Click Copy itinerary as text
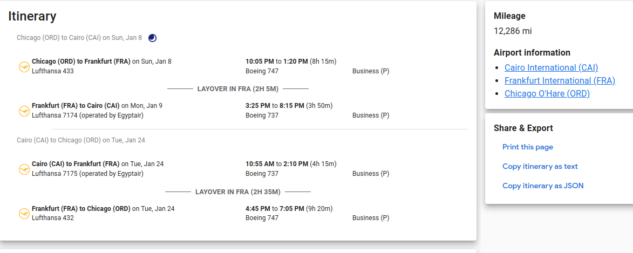This screenshot has height=253, width=633. coord(540,166)
